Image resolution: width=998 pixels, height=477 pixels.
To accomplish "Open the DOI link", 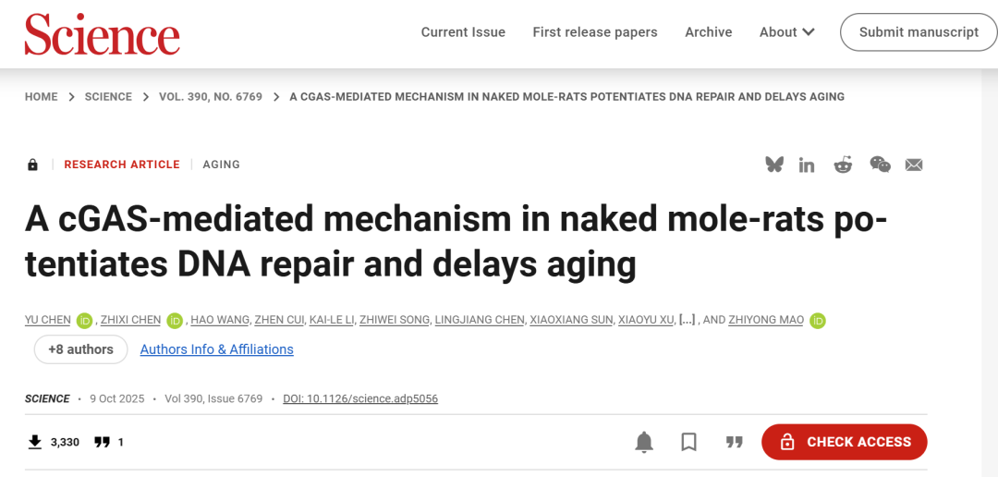I will (360, 399).
